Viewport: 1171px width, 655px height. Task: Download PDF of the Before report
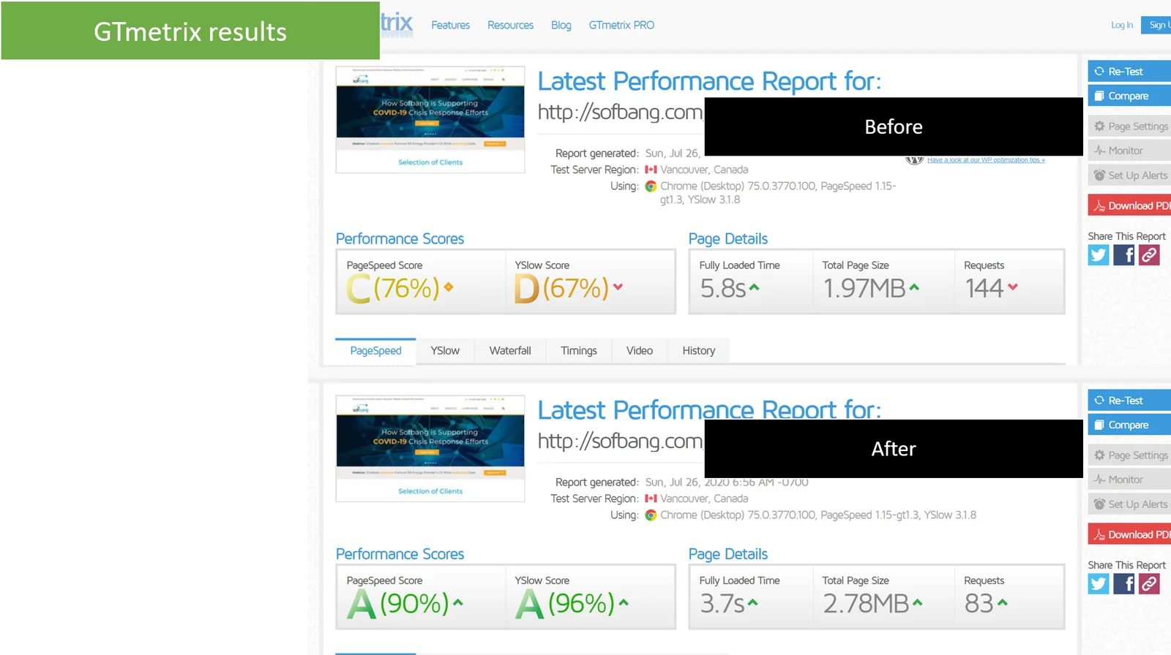(x=1129, y=205)
